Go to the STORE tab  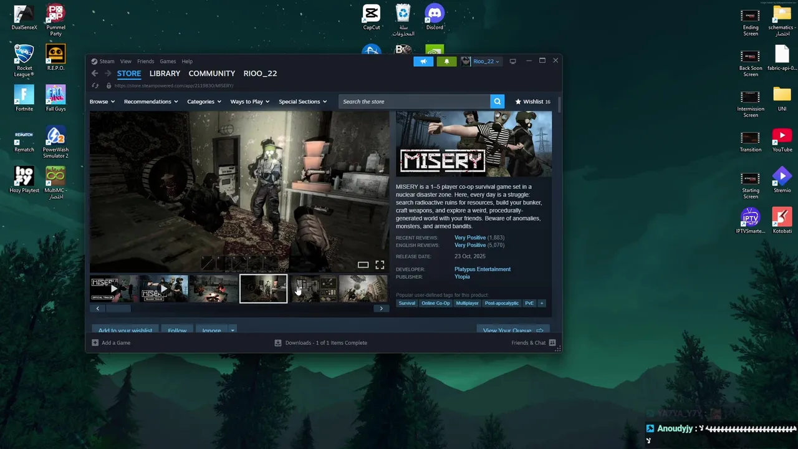(129, 74)
